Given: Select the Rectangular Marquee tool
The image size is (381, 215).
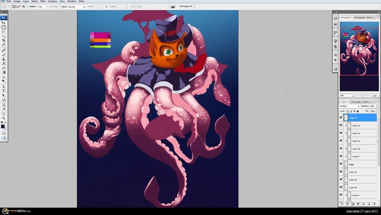Looking at the screenshot, I should pyautogui.click(x=4, y=27).
